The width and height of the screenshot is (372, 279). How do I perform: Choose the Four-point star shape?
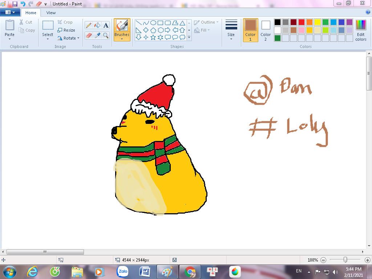[146, 37]
